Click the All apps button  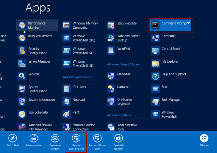coord(204,141)
